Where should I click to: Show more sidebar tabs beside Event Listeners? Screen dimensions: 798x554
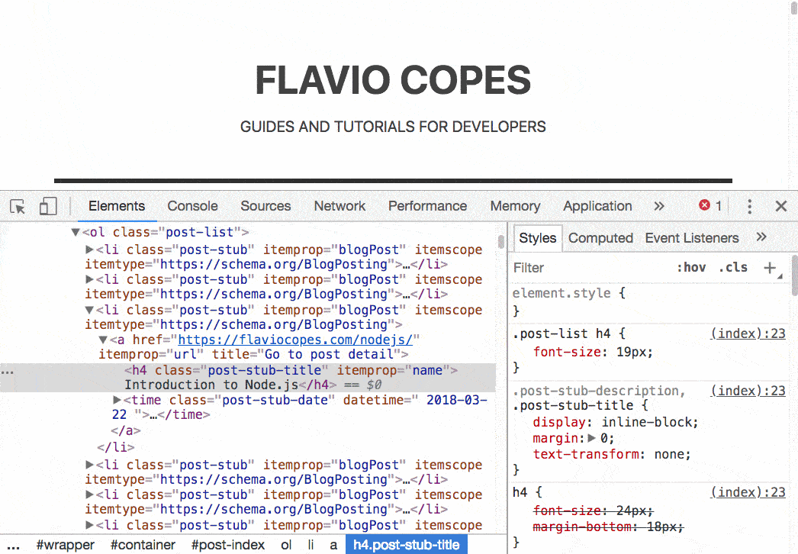point(761,237)
